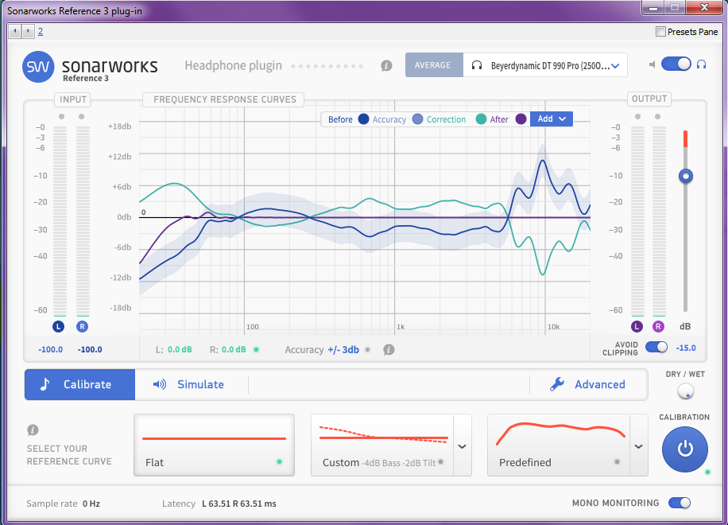This screenshot has height=525, width=728.
Task: Toggle the Before curve dot
Action: [363, 119]
